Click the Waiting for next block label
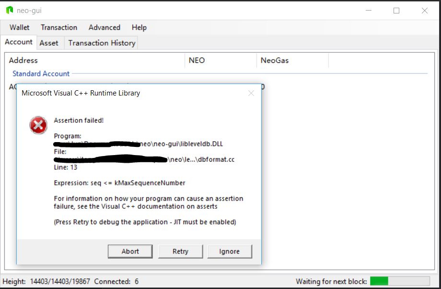Viewport: 441px width, 289px height. [331, 281]
